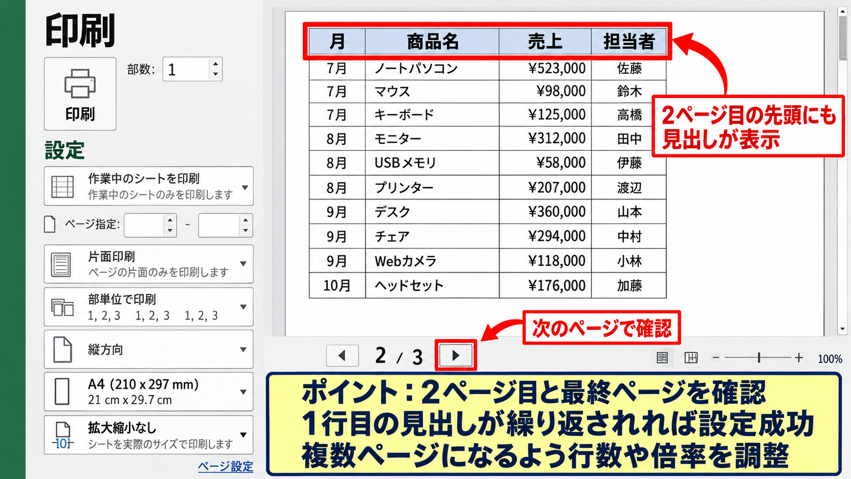Click the 100% zoom level text
The height and width of the screenshot is (479, 851).
tap(830, 359)
